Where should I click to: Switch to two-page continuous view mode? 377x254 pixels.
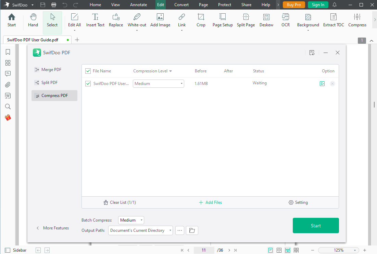point(296,250)
